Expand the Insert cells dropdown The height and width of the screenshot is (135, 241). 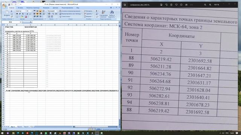93,11
